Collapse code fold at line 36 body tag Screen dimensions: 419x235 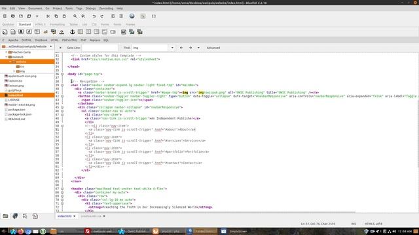pyautogui.click(x=62, y=74)
